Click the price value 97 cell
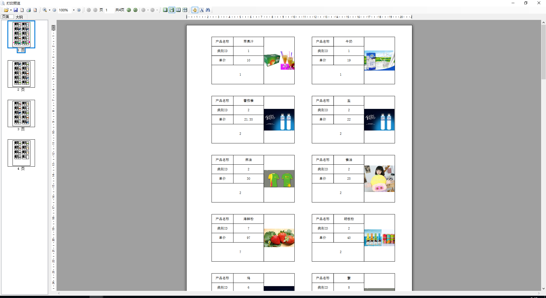546x298 pixels. (249, 238)
